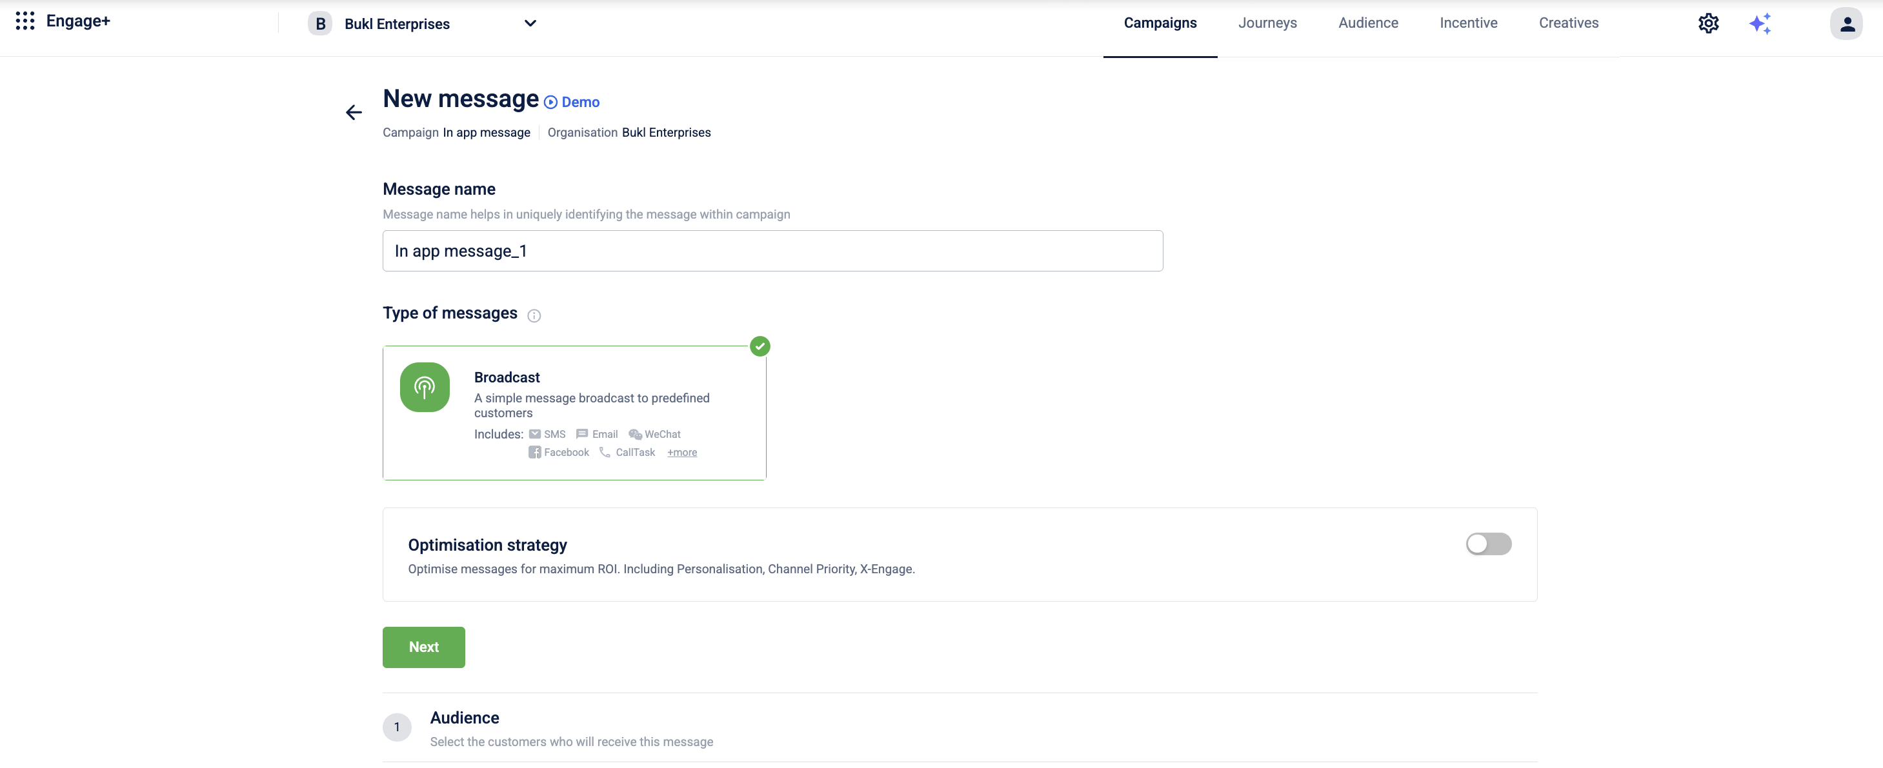Click the Email channel icon

[x=583, y=435]
